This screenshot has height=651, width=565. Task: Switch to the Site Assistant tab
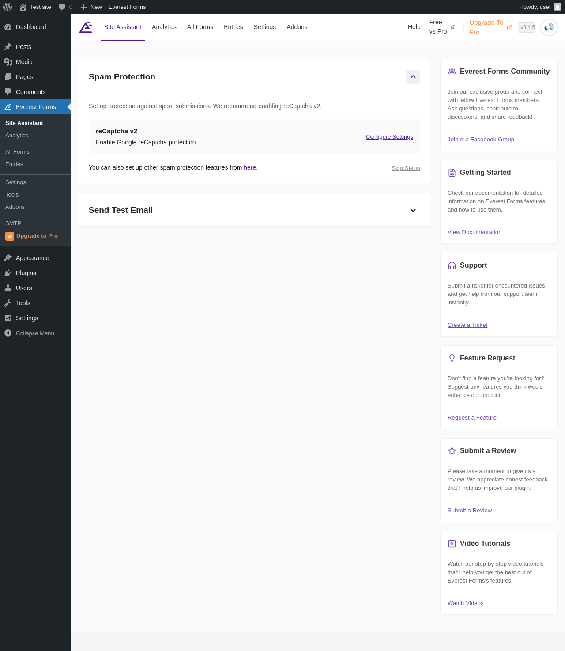coord(123,27)
